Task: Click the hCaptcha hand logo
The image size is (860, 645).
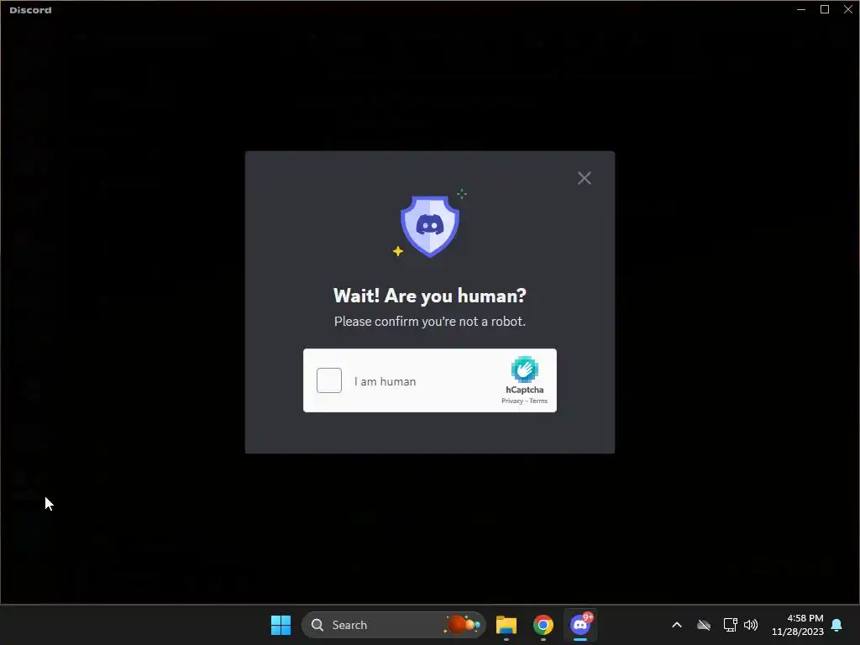Action: point(524,370)
